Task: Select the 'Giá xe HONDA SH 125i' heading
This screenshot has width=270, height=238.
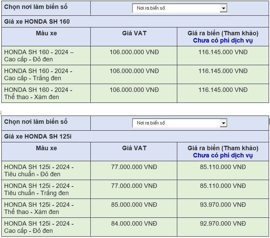Action: pos(38,136)
